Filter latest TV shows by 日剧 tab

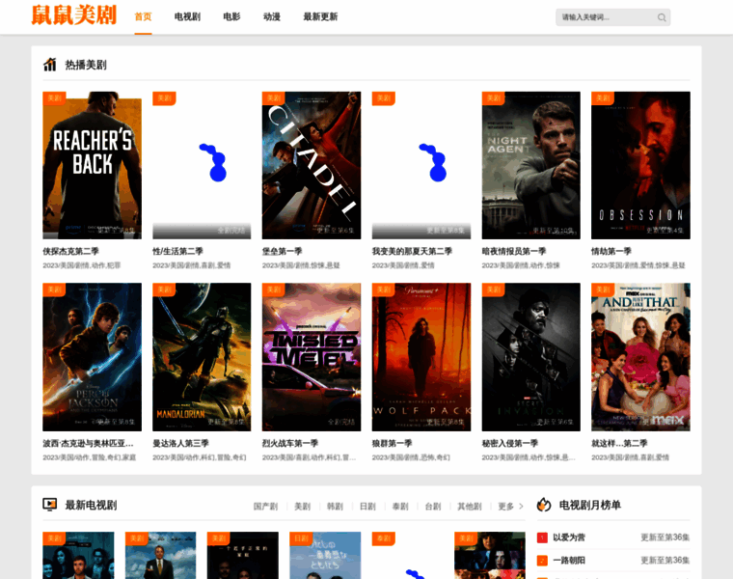pyautogui.click(x=367, y=506)
